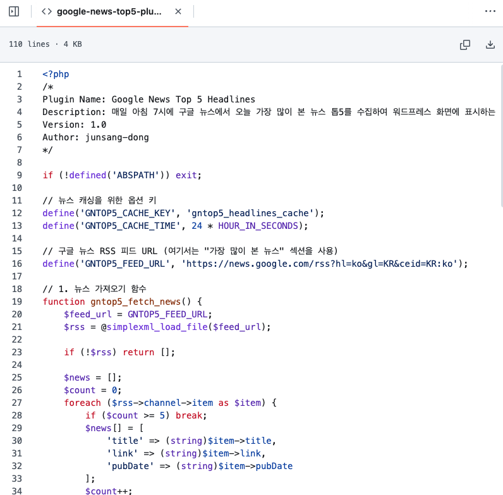503x495 pixels.
Task: Click 'GNTOP5_CACHE_KEY' constant name
Action: tap(128, 213)
